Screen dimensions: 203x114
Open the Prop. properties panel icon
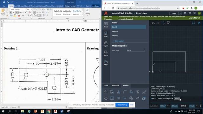click(106, 34)
